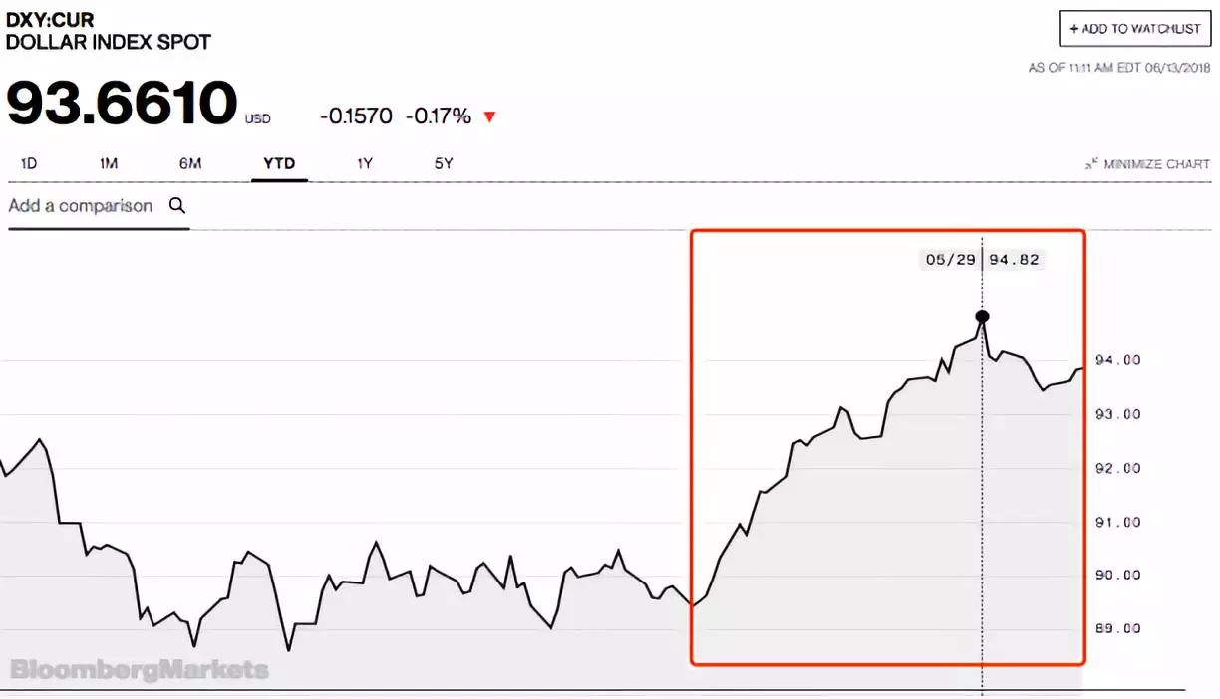
Task: Click the Add to Watchlist button
Action: (1134, 29)
